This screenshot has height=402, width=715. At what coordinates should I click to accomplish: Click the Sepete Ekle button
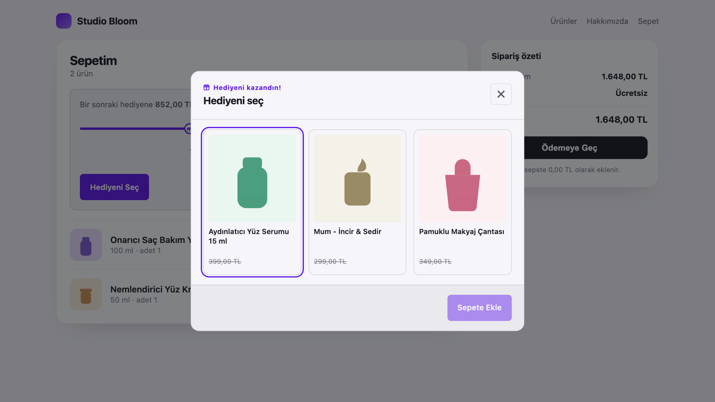(x=479, y=308)
